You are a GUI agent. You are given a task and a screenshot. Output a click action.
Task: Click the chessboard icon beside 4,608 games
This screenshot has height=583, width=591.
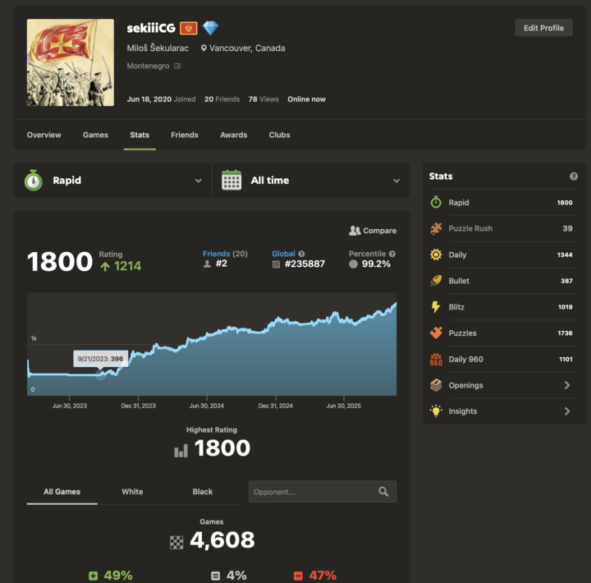[x=176, y=543]
